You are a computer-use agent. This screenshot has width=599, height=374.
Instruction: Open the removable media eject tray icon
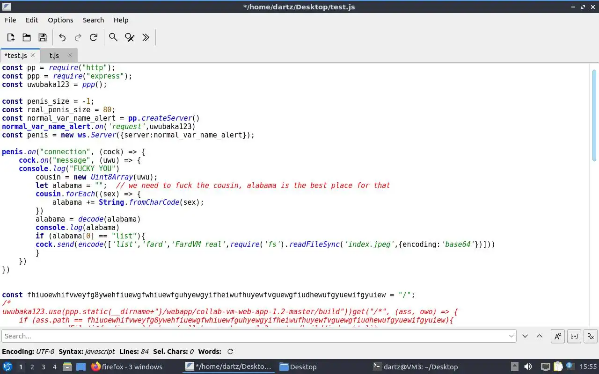(515, 367)
